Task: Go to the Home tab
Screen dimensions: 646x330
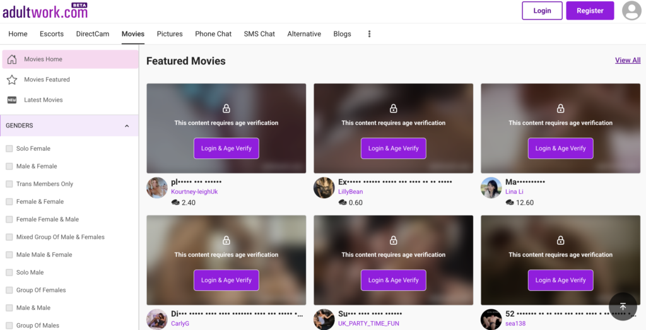Action: tap(18, 34)
